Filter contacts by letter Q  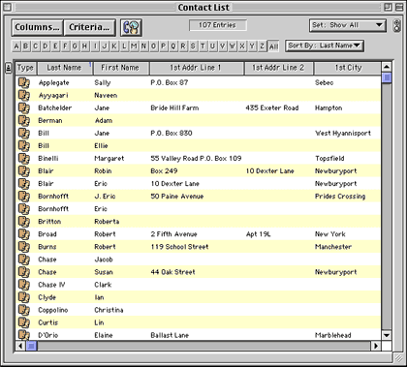(173, 46)
